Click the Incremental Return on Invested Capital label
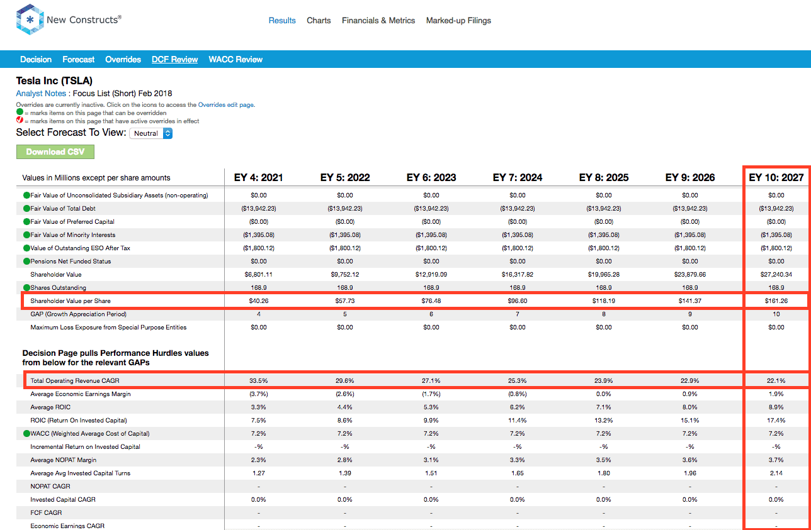 pyautogui.click(x=85, y=446)
